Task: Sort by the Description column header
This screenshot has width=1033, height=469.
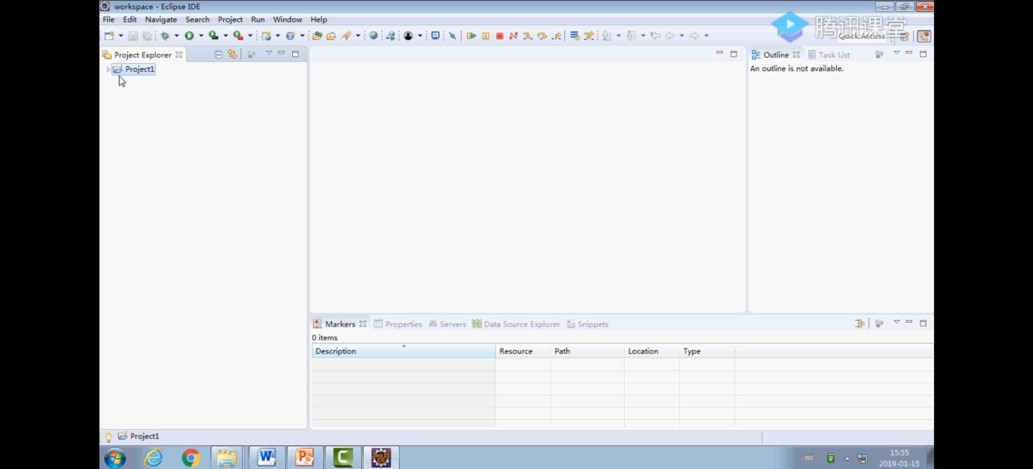Action: click(403, 351)
